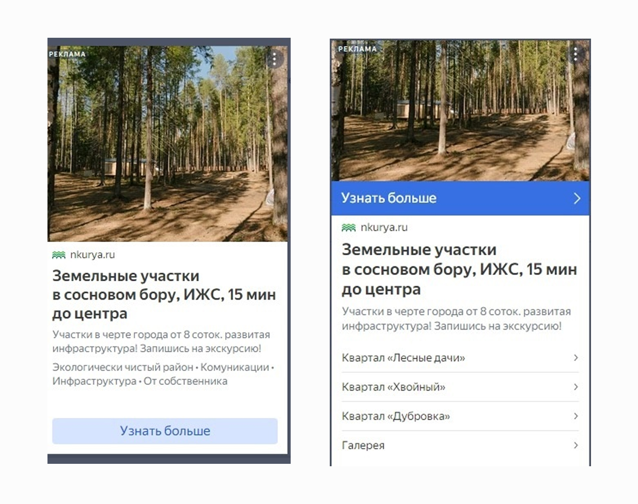Expand Галерея chevron

pos(576,445)
